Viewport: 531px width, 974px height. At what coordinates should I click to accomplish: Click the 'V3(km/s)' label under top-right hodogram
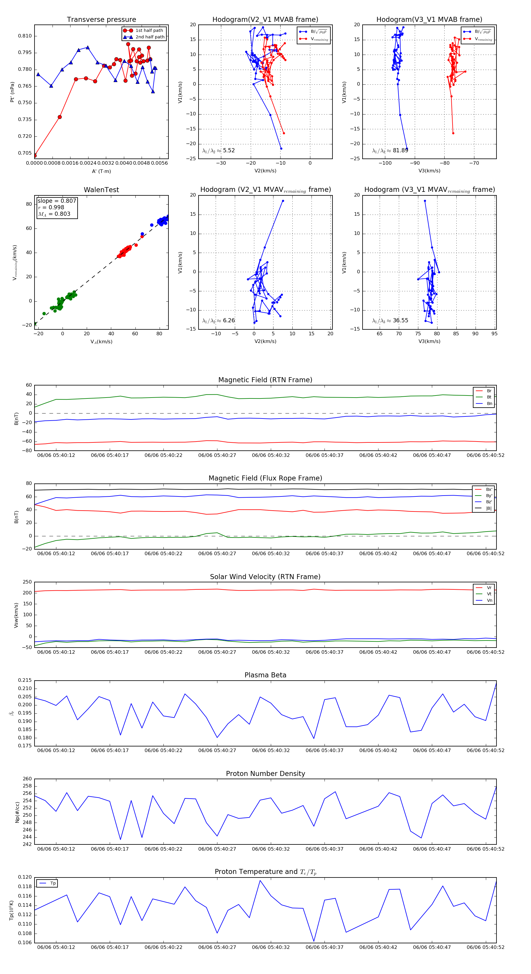(x=429, y=171)
